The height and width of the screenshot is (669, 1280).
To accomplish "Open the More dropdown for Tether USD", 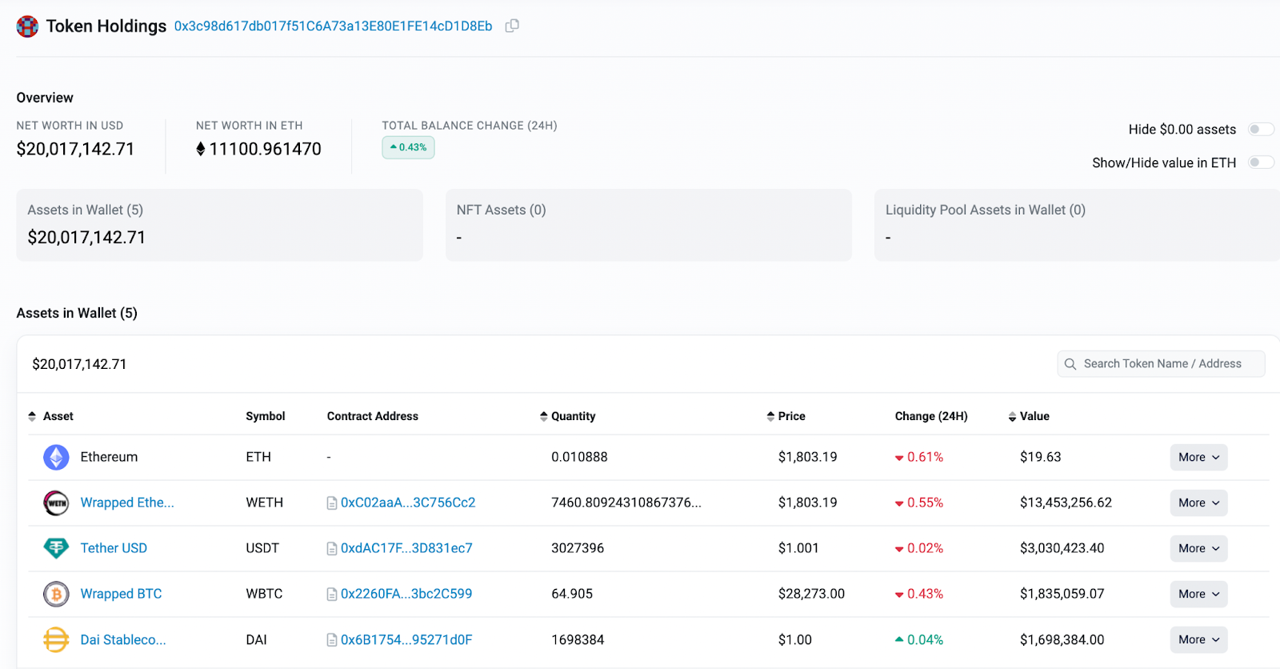I will point(1198,548).
